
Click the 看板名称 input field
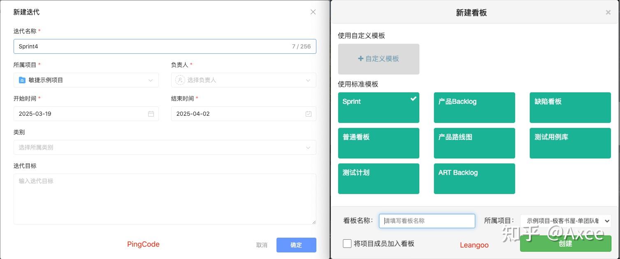427,221
